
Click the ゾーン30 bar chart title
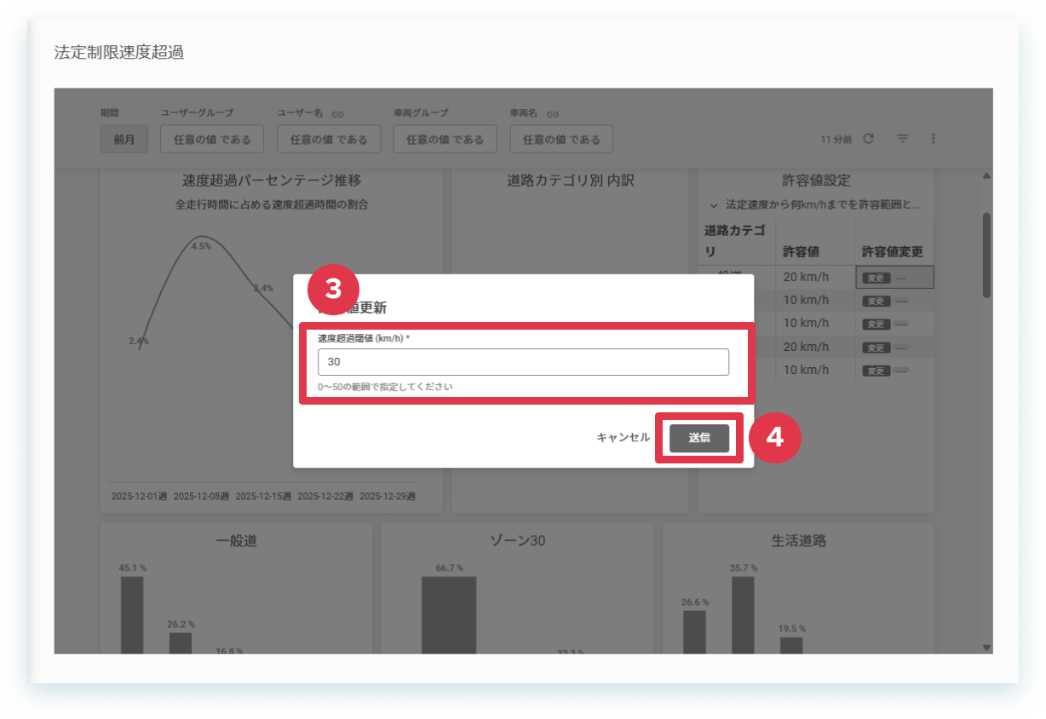click(x=517, y=541)
